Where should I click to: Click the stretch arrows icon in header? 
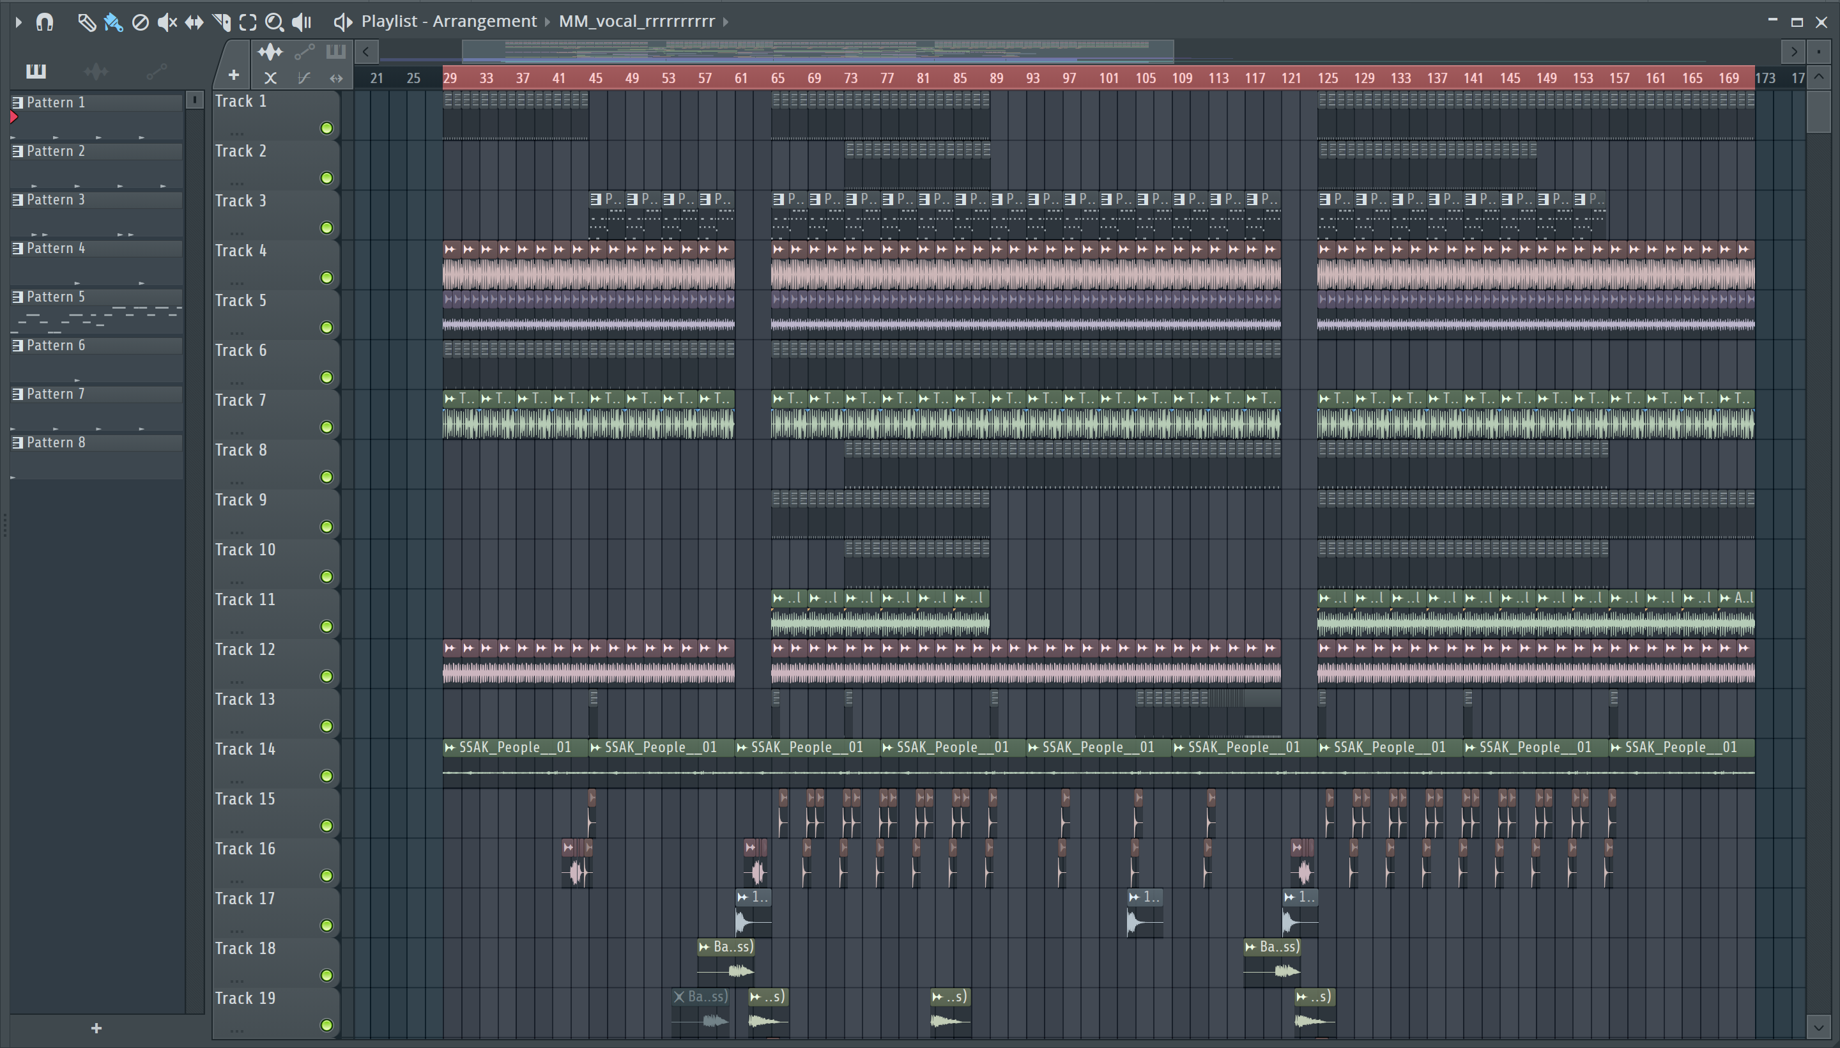coord(336,78)
